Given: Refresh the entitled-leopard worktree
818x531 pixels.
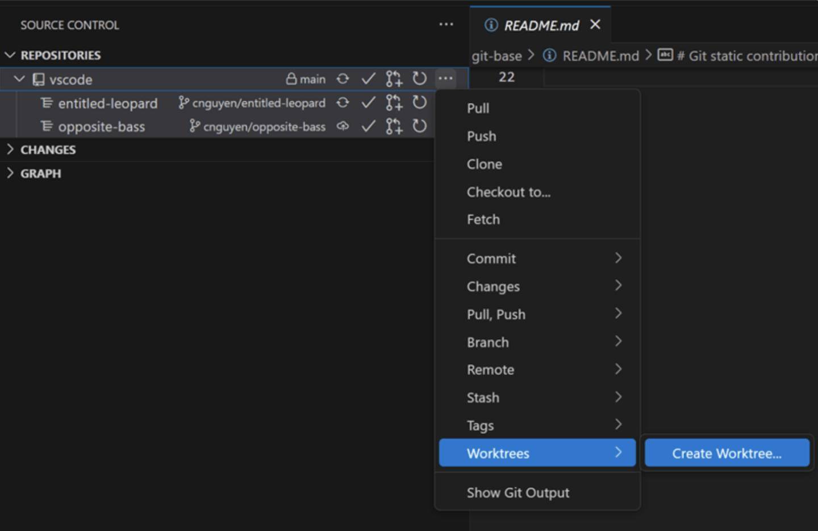Looking at the screenshot, I should 419,102.
